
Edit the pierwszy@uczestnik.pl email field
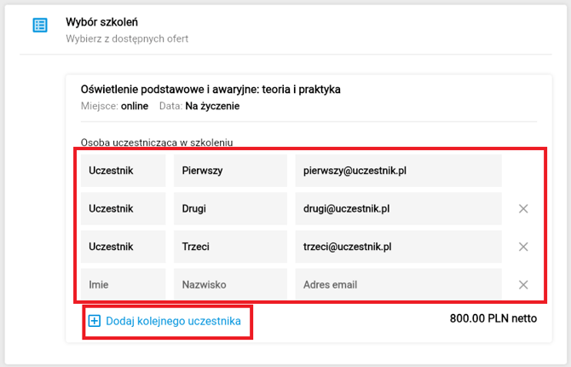(x=398, y=170)
